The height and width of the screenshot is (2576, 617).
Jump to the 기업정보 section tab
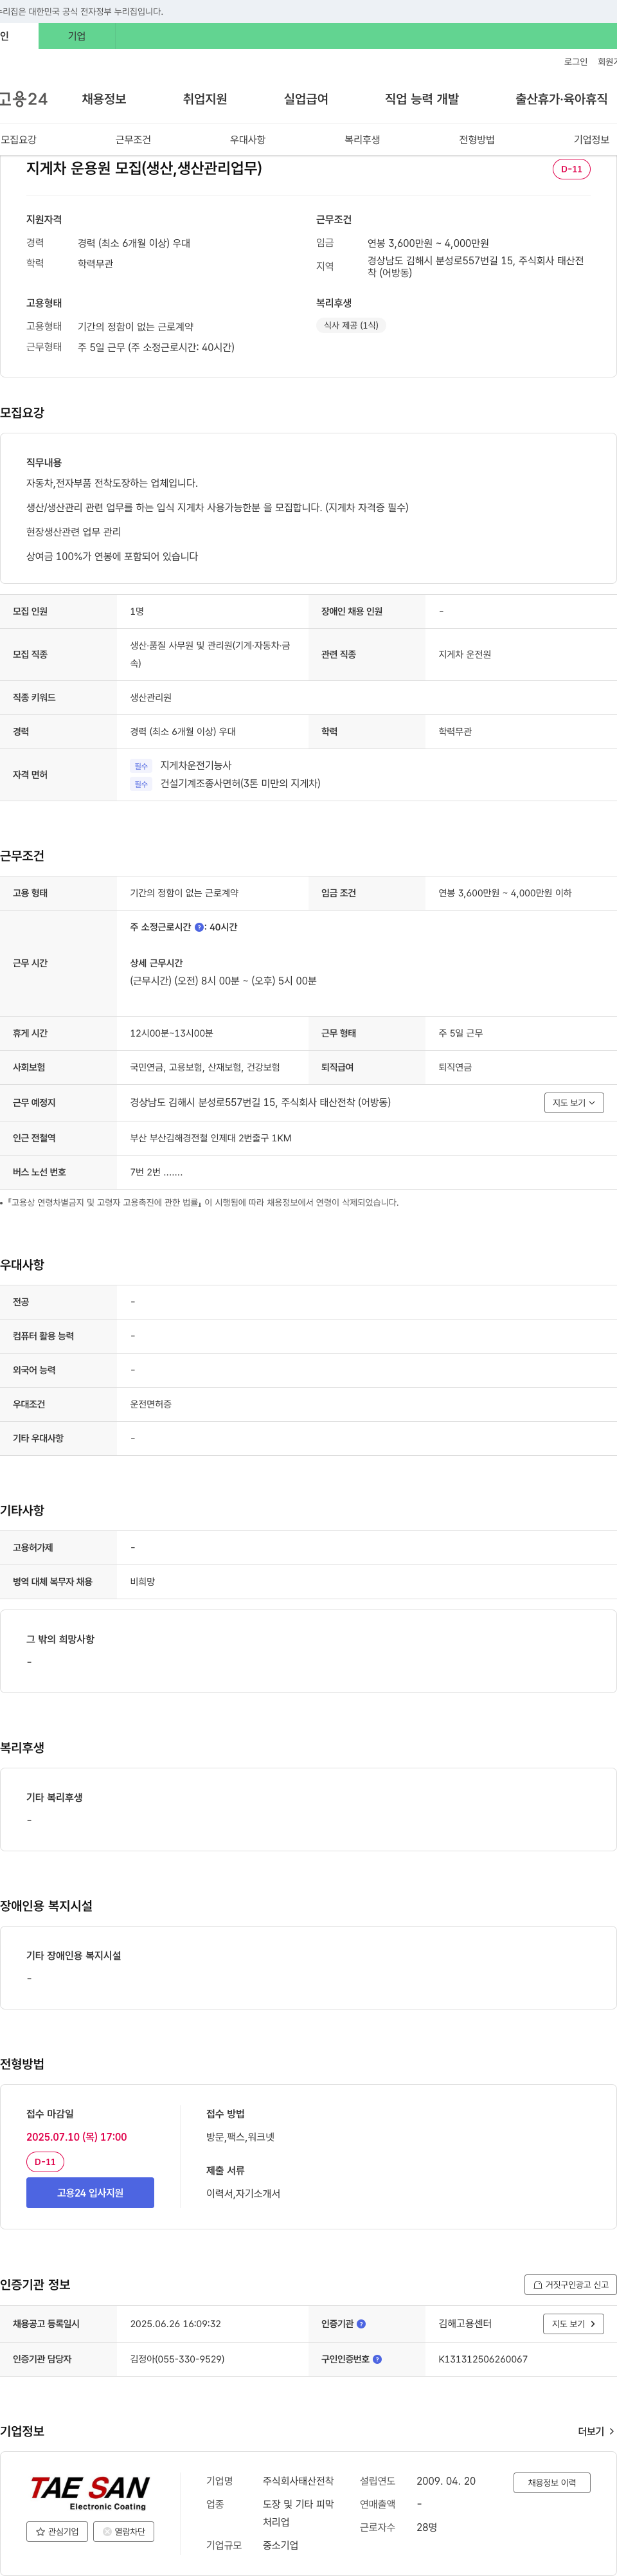point(591,140)
